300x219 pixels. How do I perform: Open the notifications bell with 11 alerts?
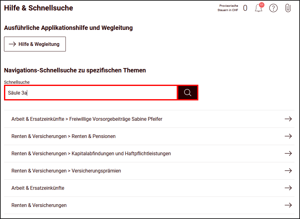pyautogui.click(x=259, y=8)
